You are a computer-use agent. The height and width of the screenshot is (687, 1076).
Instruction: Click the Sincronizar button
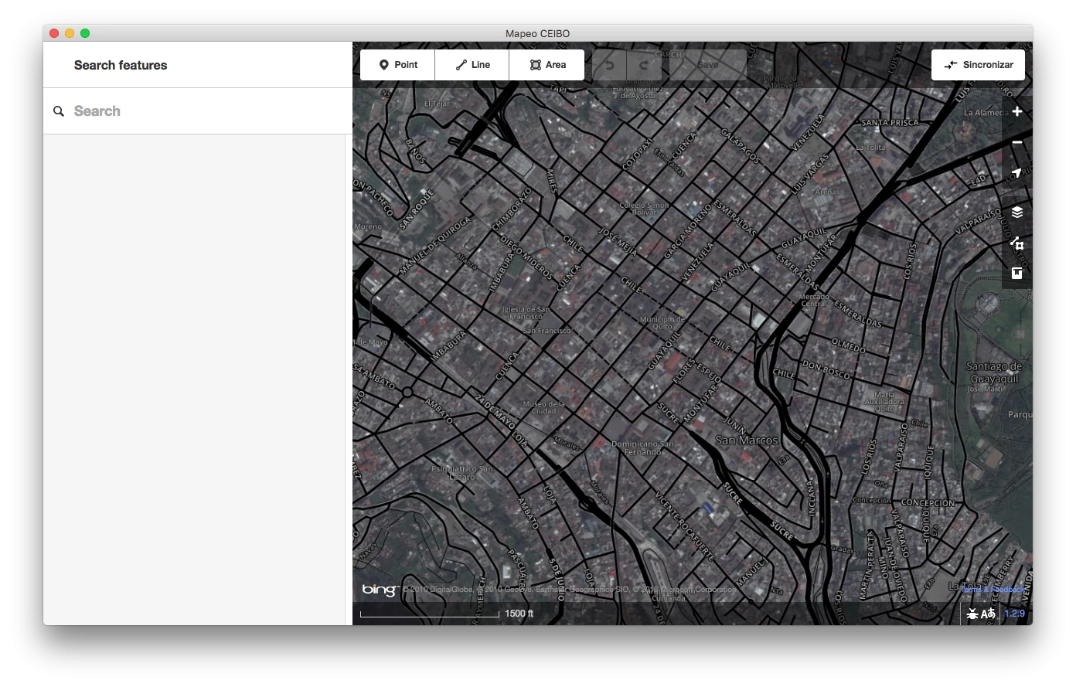(x=978, y=65)
